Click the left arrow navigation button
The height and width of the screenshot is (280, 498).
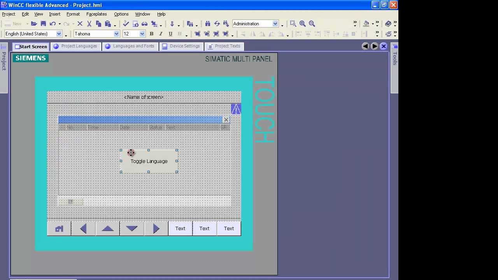point(83,229)
